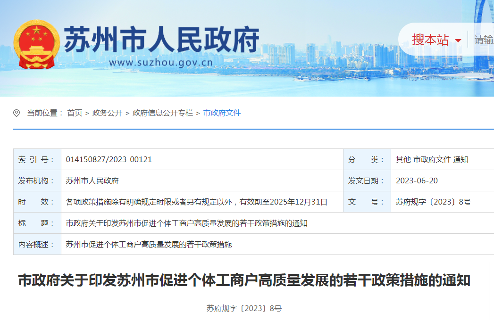Click publisher value 苏州市人民政府 in table

tap(92, 181)
